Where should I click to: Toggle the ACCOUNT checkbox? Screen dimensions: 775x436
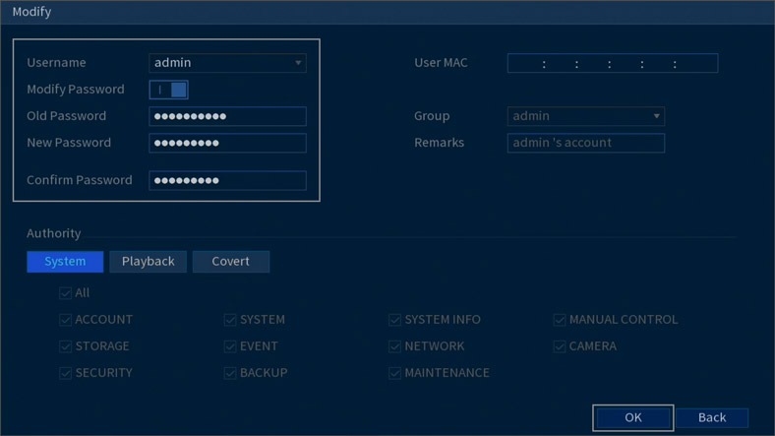point(66,320)
